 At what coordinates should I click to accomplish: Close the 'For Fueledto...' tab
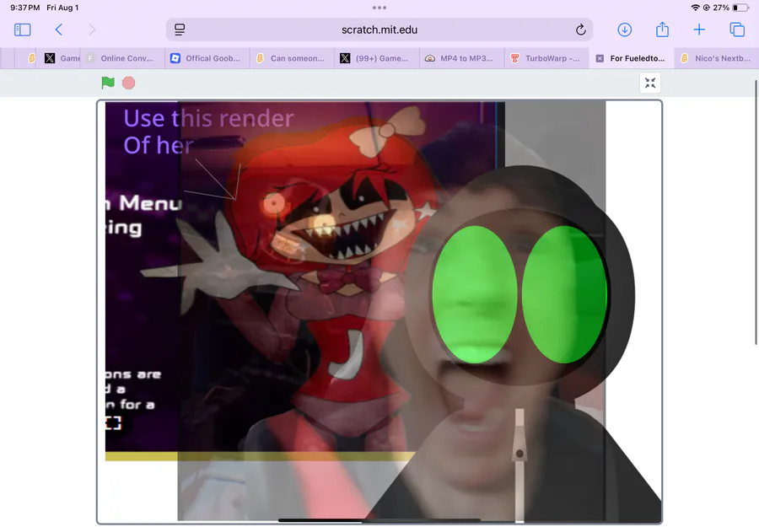pos(600,58)
